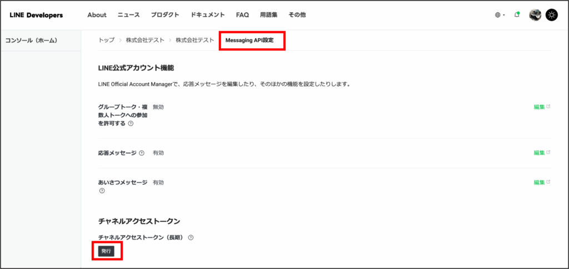
Task: Click the LINE Official Account Manager description text
Action: tap(224, 84)
